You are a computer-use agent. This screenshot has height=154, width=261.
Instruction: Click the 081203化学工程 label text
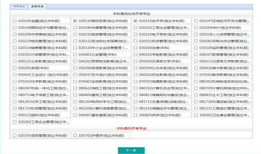43,101
